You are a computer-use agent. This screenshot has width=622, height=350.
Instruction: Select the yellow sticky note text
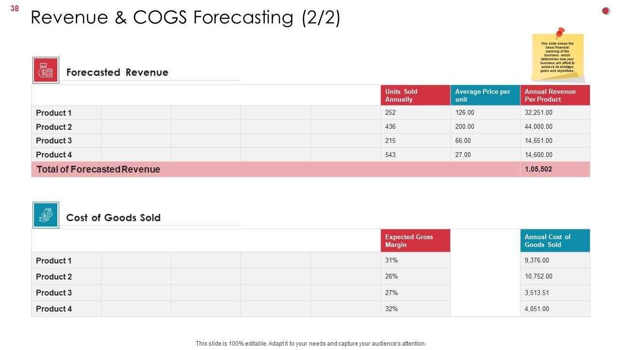pos(557,57)
